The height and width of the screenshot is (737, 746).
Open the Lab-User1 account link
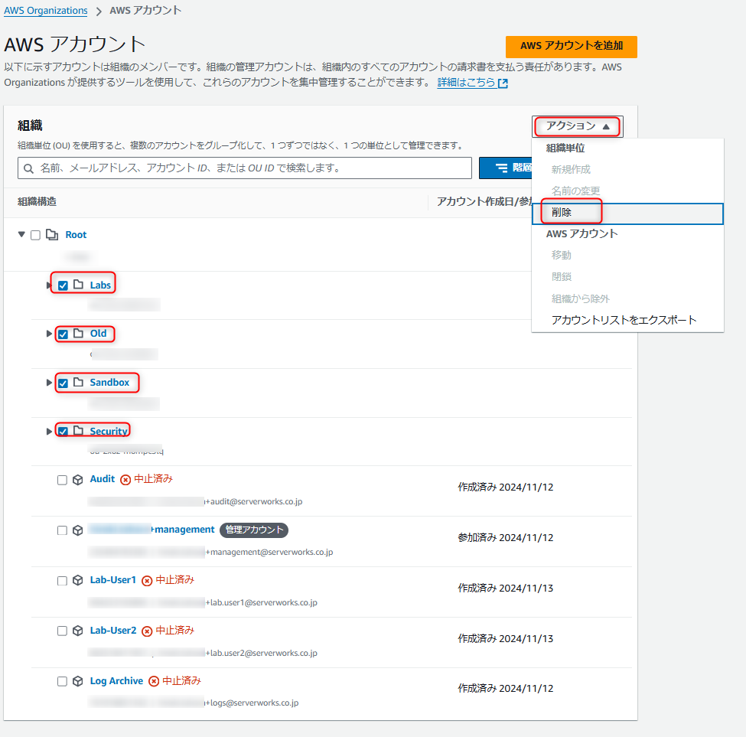click(112, 580)
